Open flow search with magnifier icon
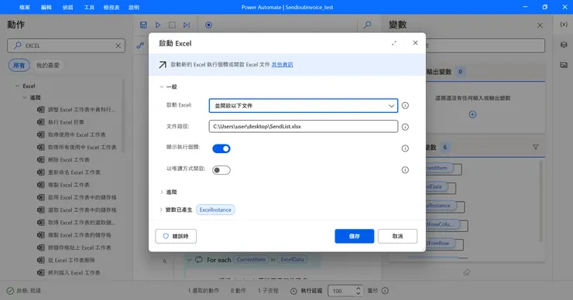 (x=368, y=25)
